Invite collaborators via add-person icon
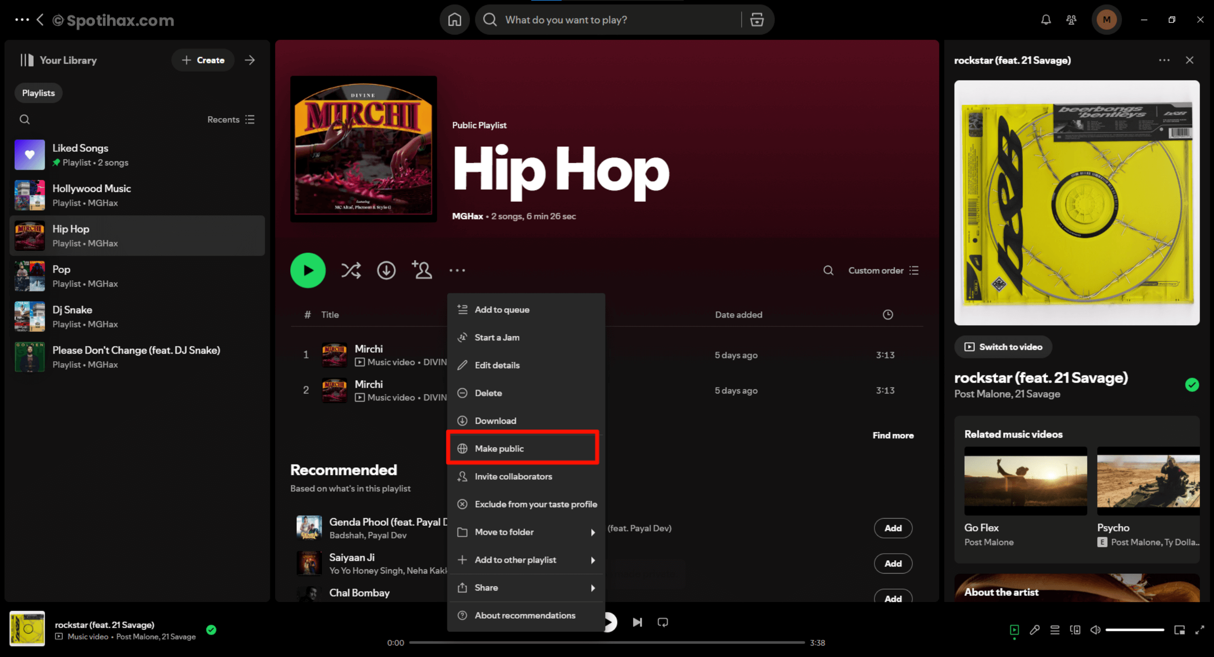This screenshot has height=657, width=1214. [x=422, y=270]
